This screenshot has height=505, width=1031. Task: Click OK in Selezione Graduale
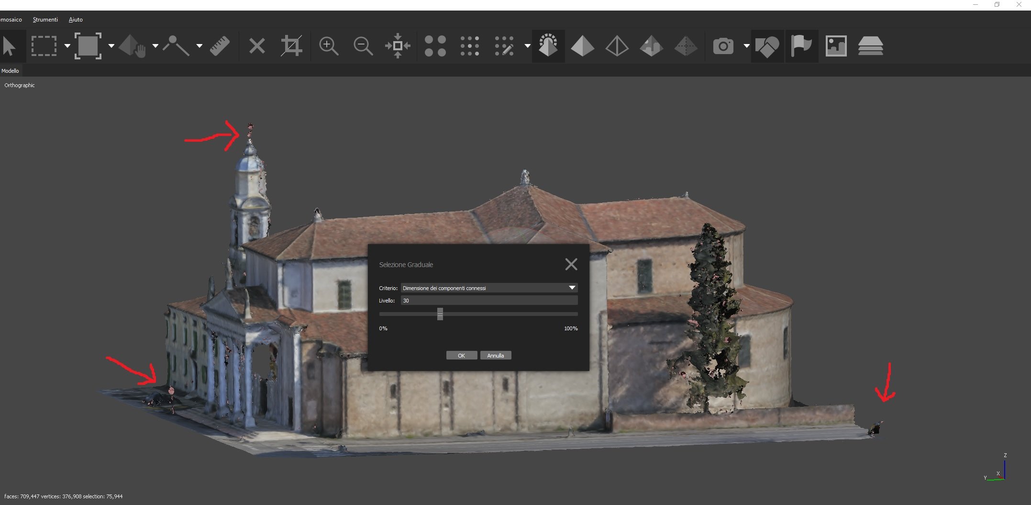tap(462, 356)
